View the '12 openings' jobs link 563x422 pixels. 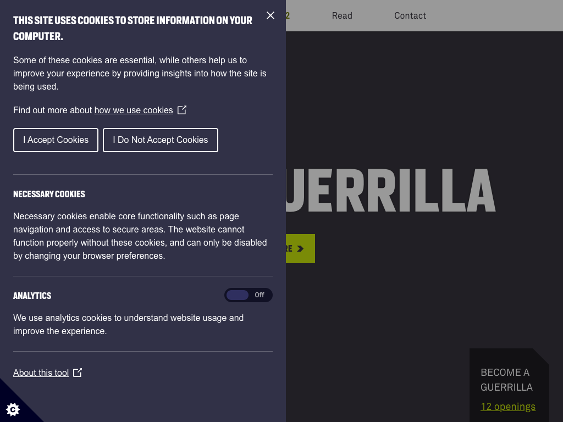coord(508,407)
